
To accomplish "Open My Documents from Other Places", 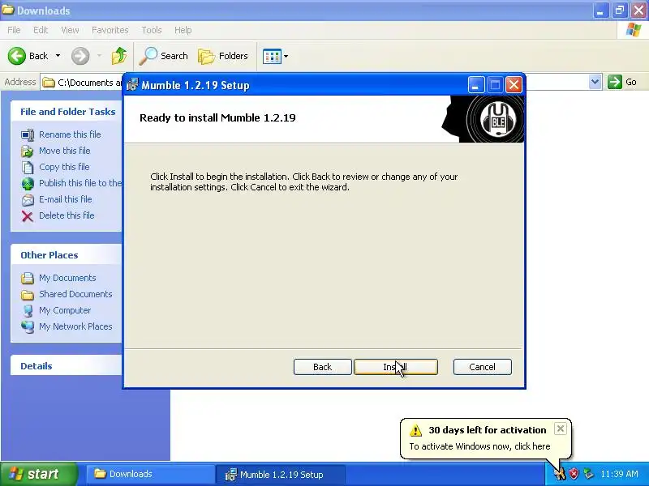I will click(x=67, y=278).
